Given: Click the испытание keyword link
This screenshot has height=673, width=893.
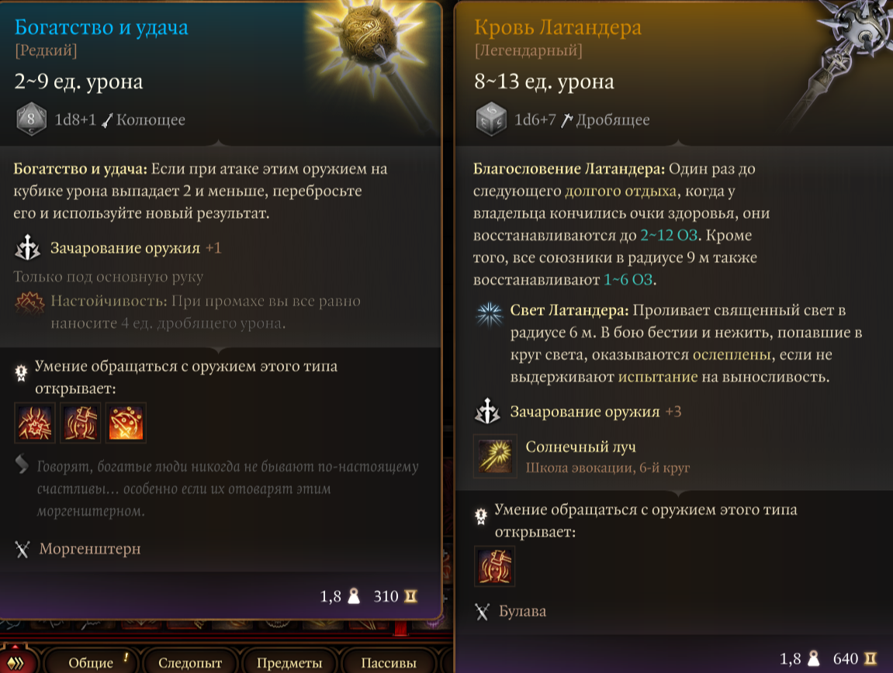Looking at the screenshot, I should click(658, 377).
